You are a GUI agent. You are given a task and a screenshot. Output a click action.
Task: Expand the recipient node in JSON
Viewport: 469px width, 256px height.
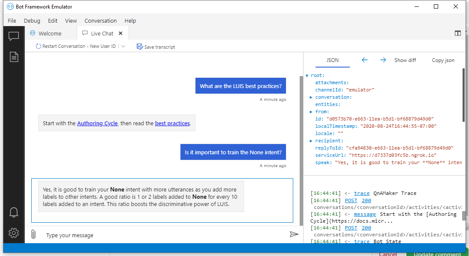(x=311, y=141)
